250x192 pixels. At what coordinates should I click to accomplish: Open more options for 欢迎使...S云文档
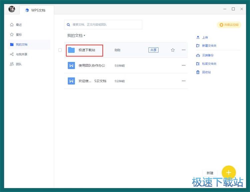184,81
